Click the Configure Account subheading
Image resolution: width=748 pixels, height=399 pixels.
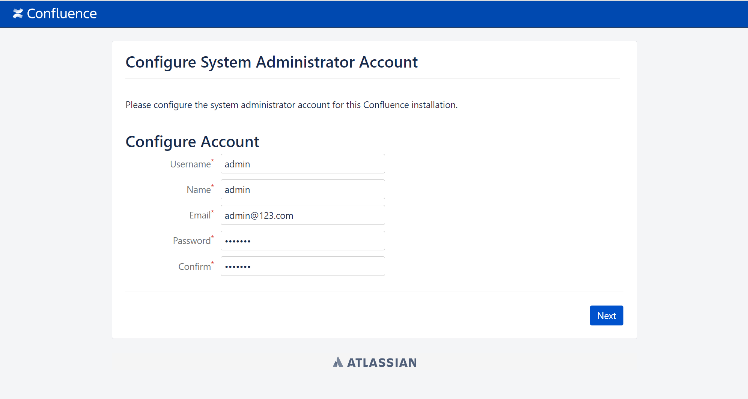tap(192, 142)
